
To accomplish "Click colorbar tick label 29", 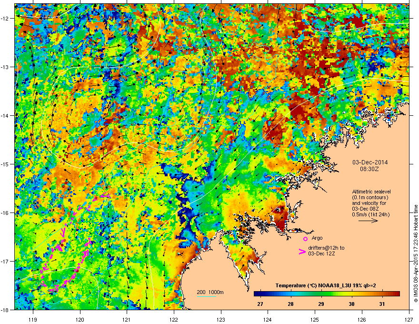I will click(x=321, y=304).
